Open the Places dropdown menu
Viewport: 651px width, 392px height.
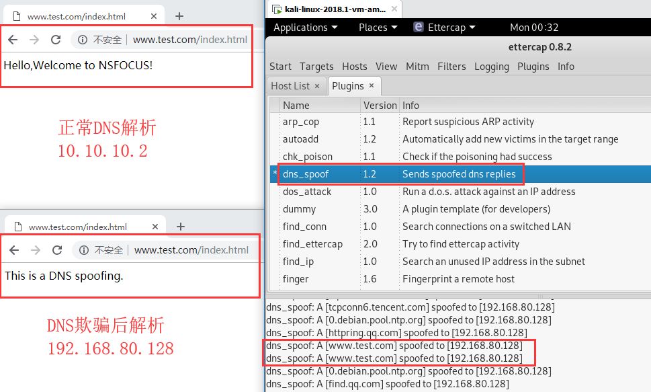pos(378,28)
